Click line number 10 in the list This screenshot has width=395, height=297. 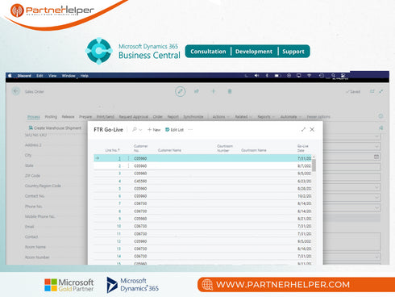tap(118, 226)
